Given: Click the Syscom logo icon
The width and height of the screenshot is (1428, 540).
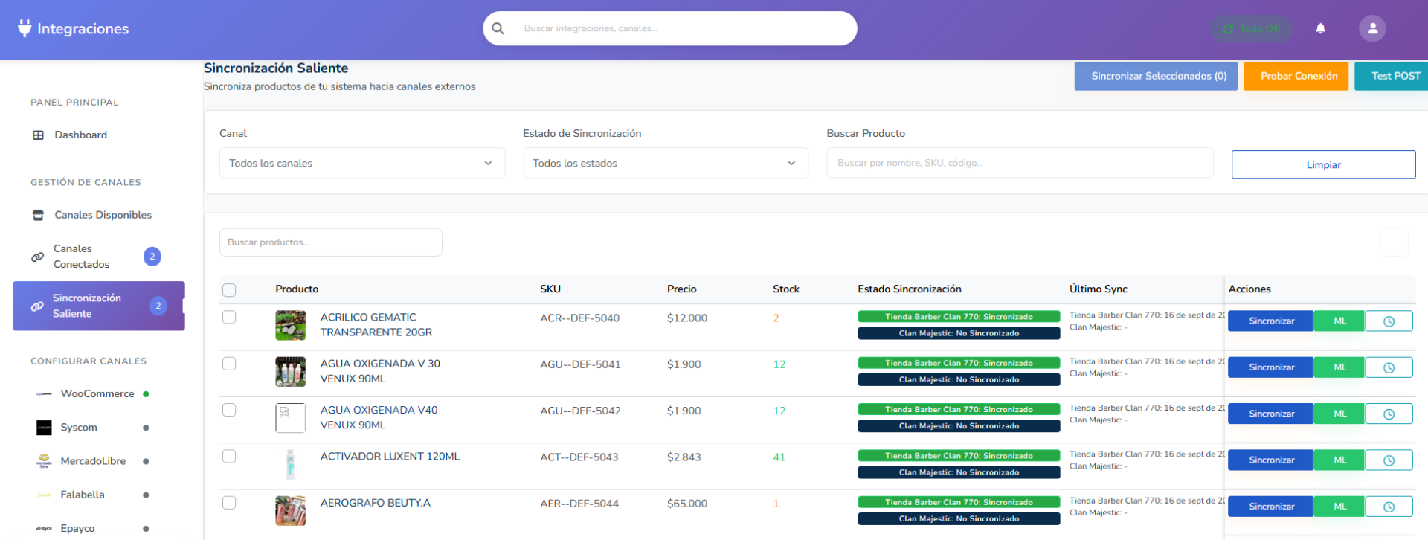Looking at the screenshot, I should (x=44, y=428).
